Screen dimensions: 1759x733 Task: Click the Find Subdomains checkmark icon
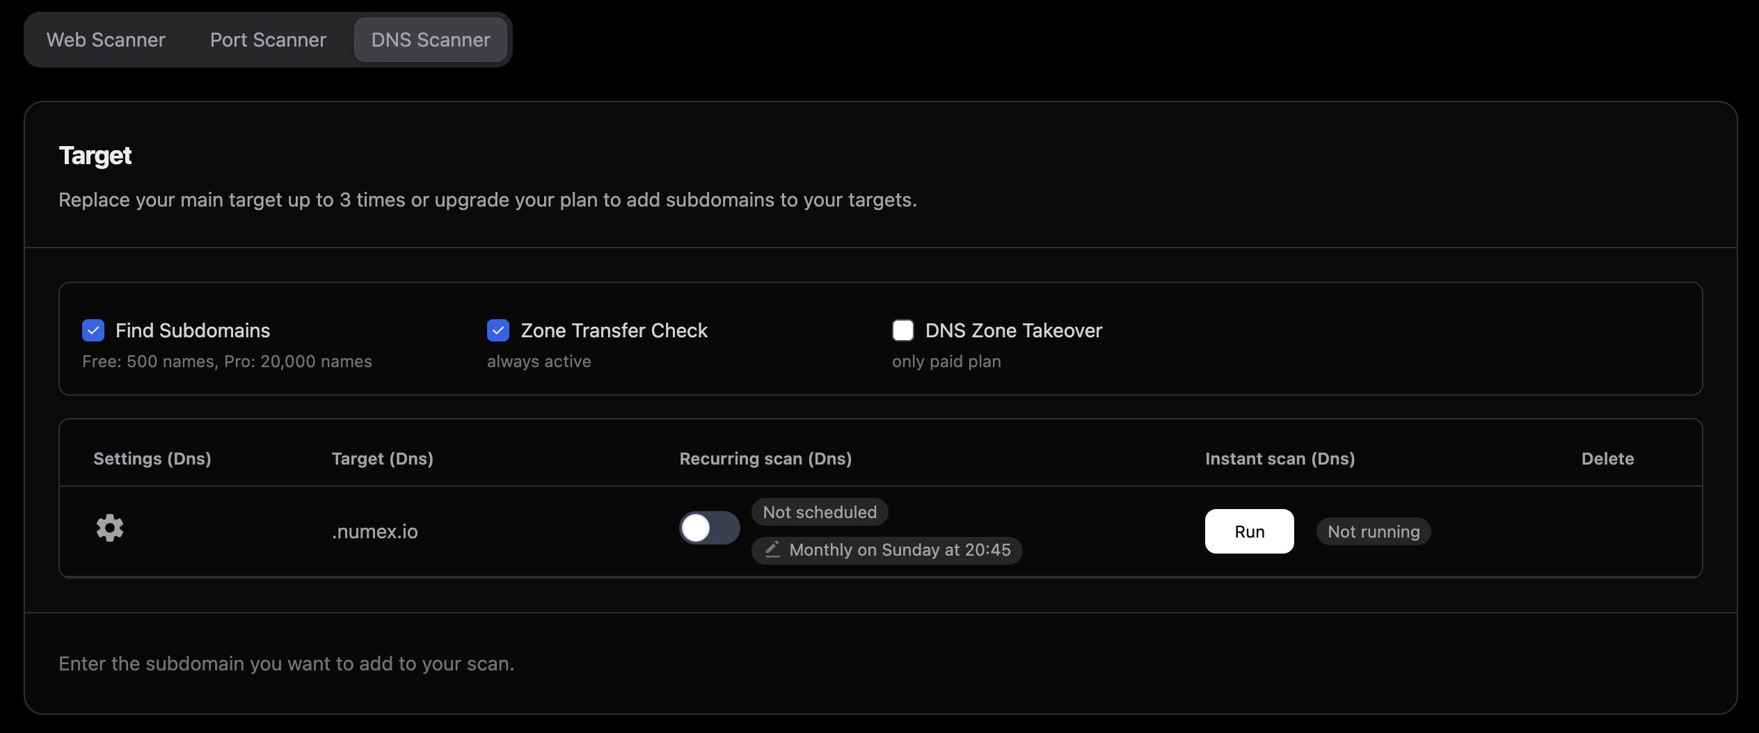point(93,330)
